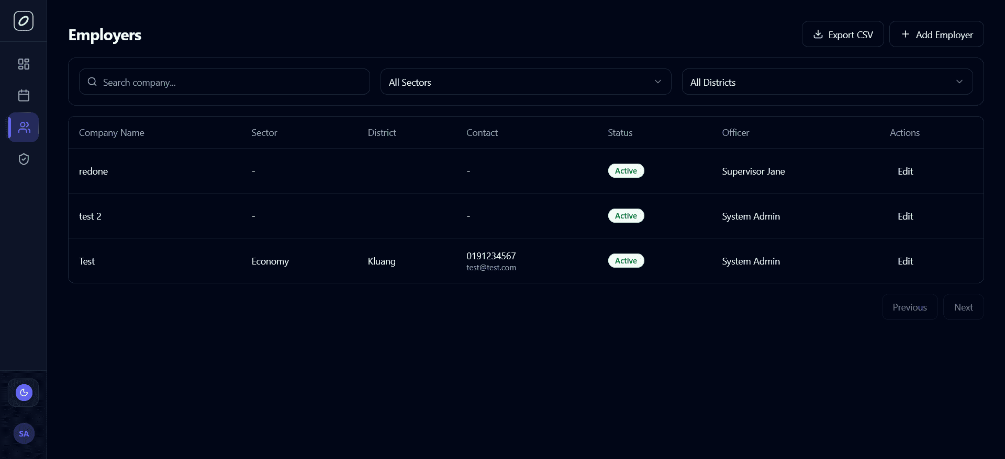Toggle dark mode with moon icon
Viewport: 1005px width, 459px height.
pyautogui.click(x=24, y=393)
